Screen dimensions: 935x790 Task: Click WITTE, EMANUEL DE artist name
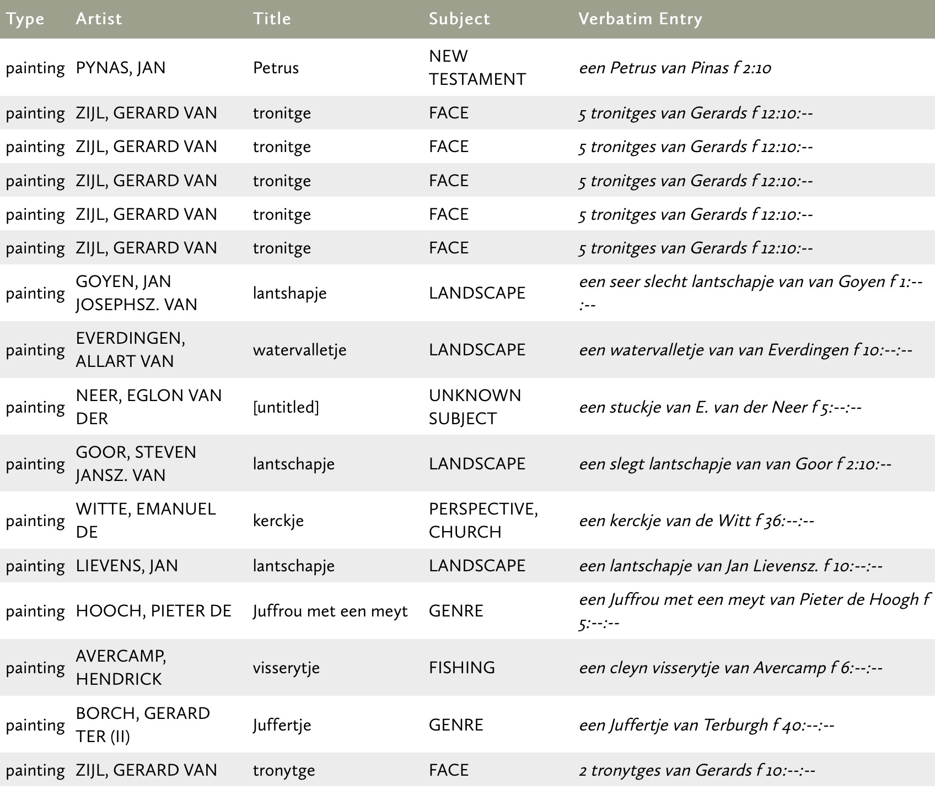click(146, 520)
